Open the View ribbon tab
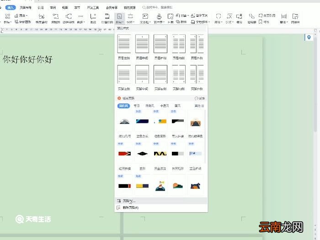320x240 pixels. pyautogui.click(x=65, y=8)
